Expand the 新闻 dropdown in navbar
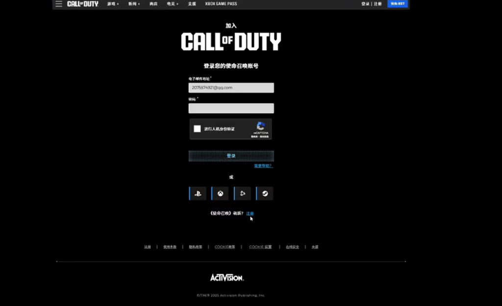Viewport: 502px width, 306px height. pyautogui.click(x=134, y=4)
